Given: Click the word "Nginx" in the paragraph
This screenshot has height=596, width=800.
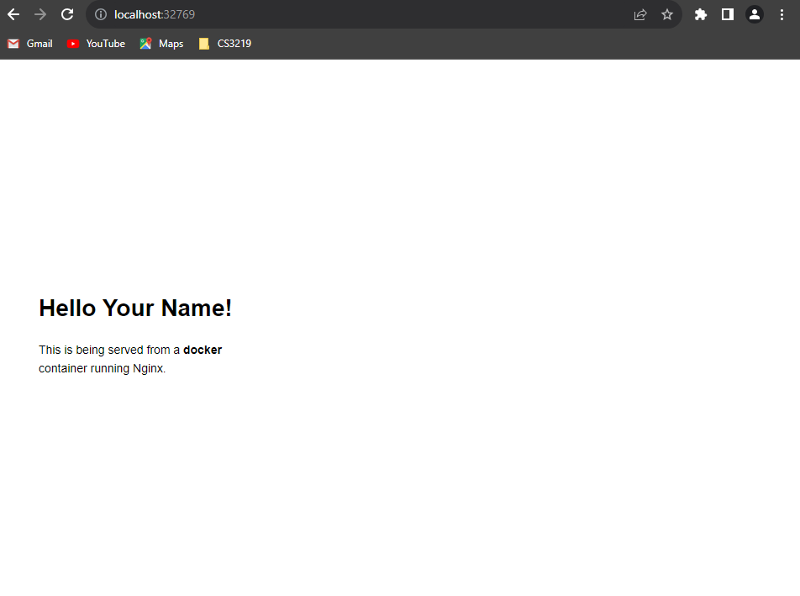Looking at the screenshot, I should (x=148, y=368).
